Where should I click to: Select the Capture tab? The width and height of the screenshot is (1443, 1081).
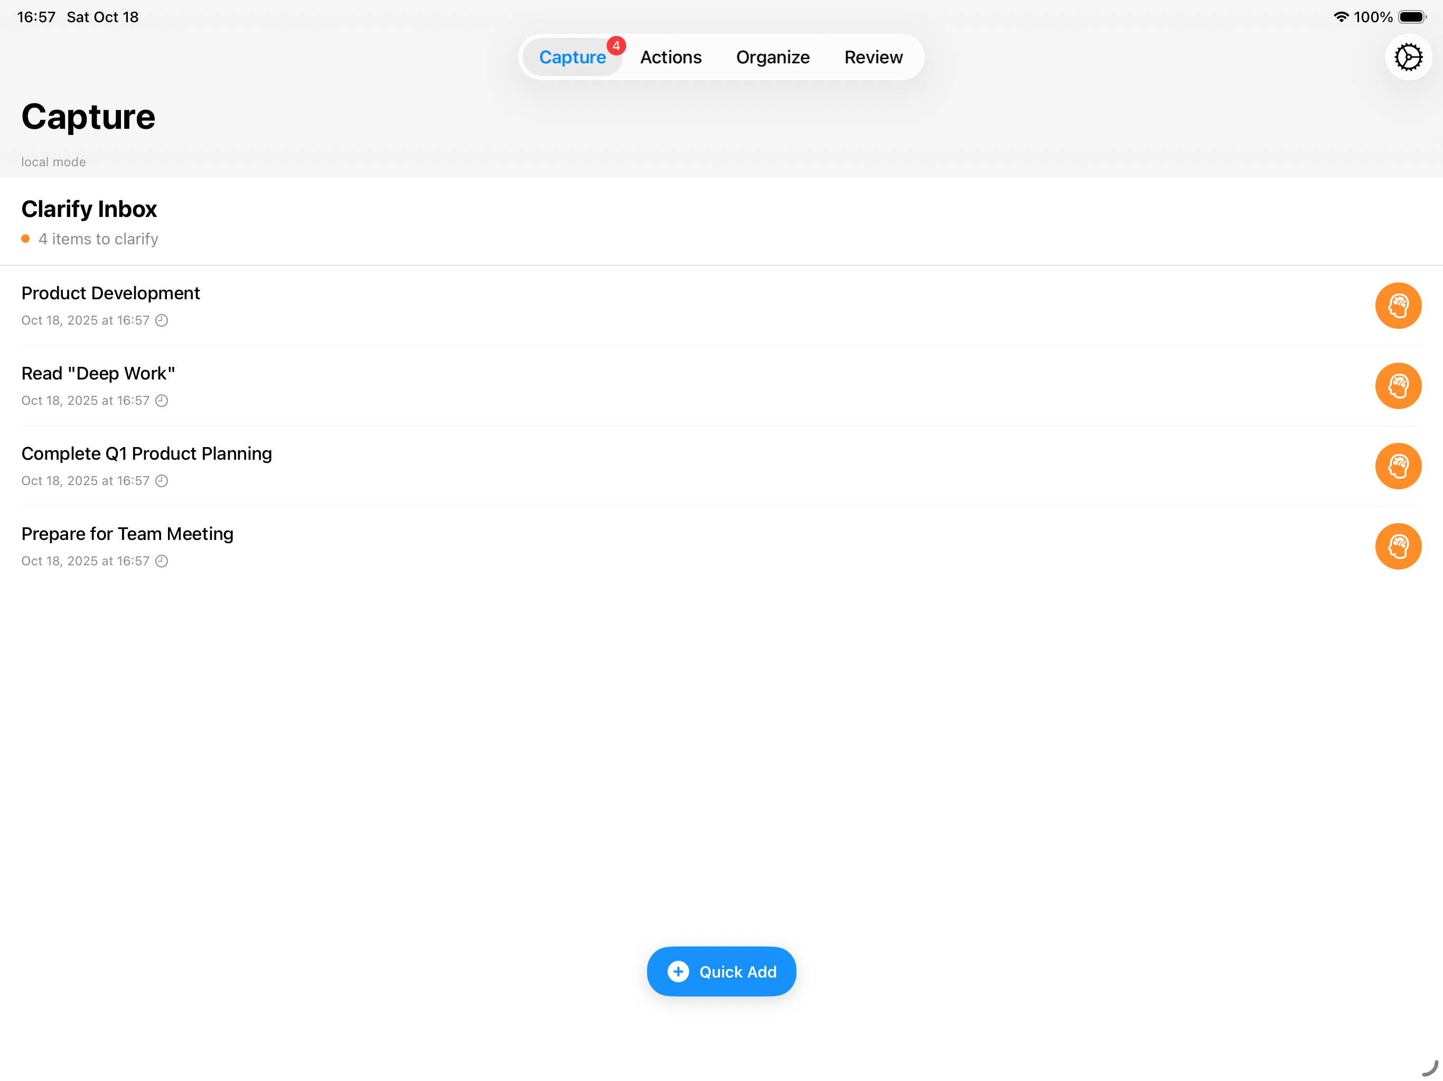(571, 58)
